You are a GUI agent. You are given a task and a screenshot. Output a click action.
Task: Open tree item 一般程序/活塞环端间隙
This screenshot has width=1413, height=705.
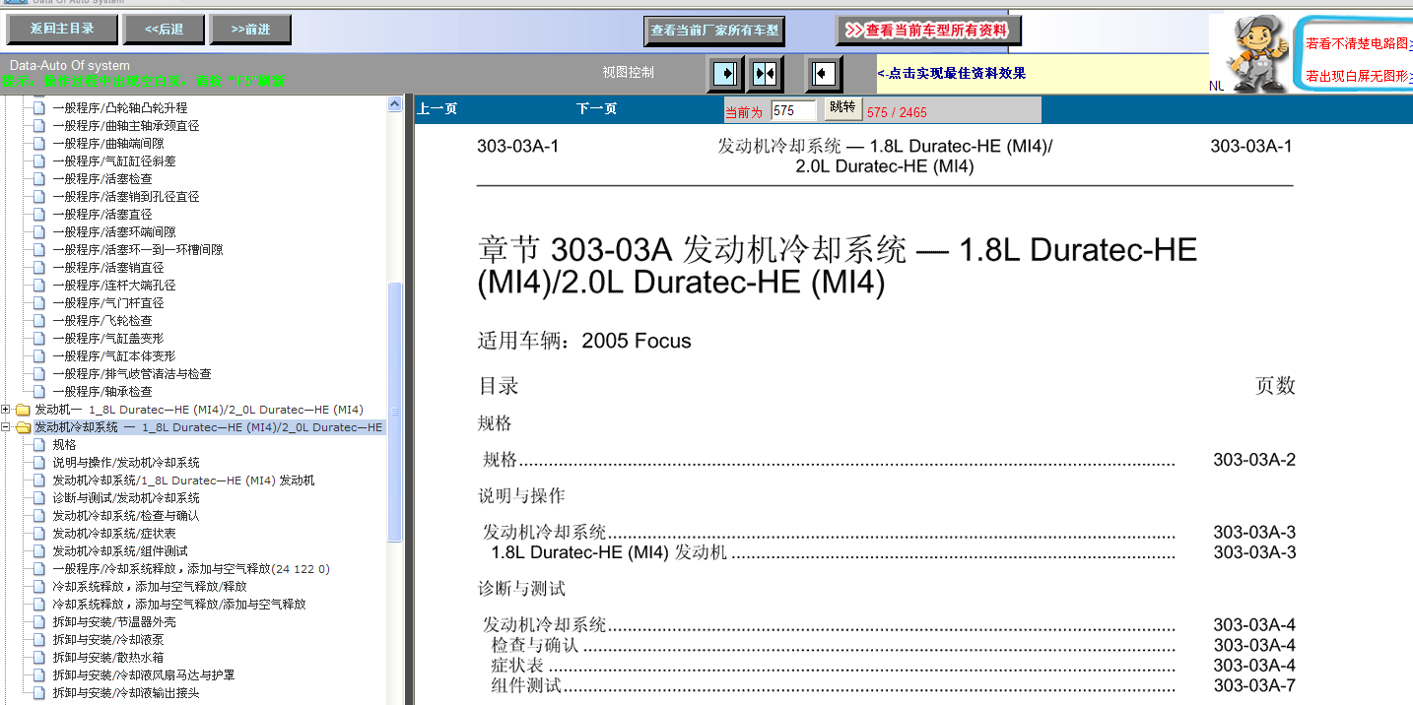coord(113,232)
